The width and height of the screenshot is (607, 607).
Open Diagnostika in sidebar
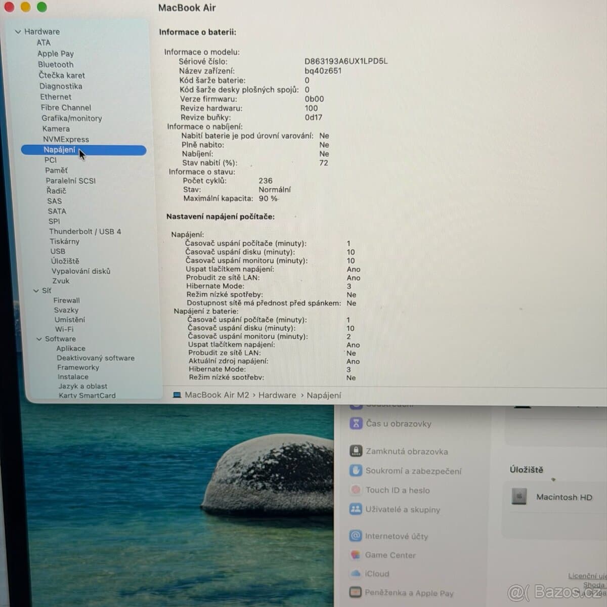click(61, 86)
